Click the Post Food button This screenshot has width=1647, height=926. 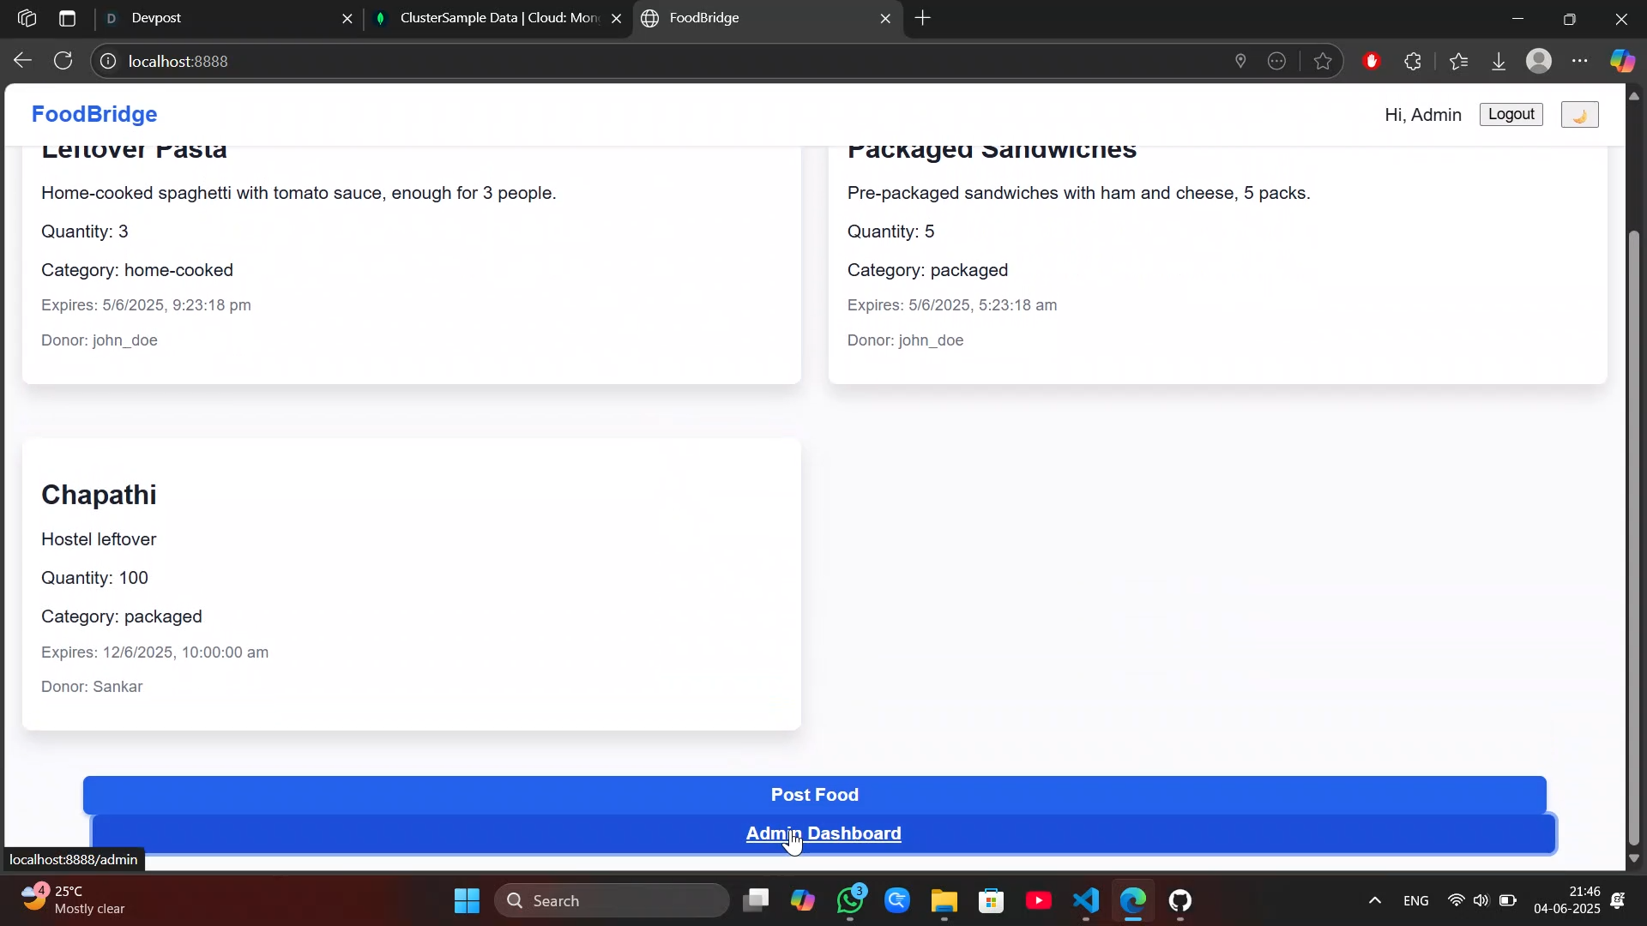pyautogui.click(x=814, y=795)
